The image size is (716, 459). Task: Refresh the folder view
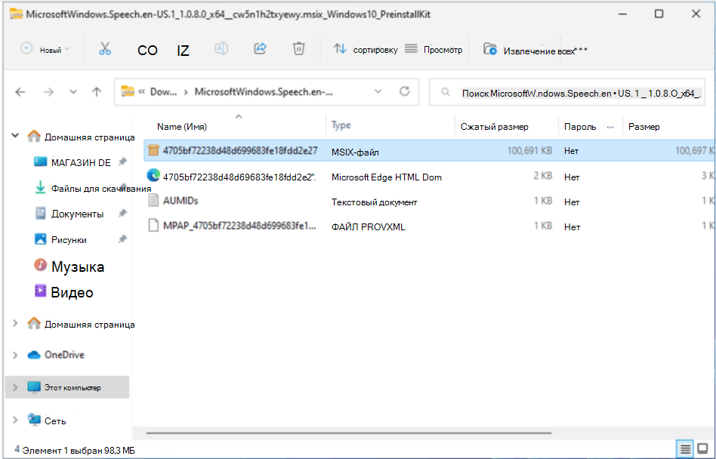click(x=405, y=91)
